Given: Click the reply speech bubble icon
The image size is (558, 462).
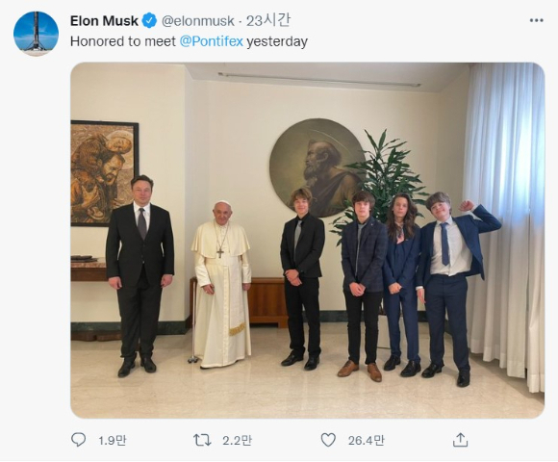Looking at the screenshot, I should click(x=78, y=440).
